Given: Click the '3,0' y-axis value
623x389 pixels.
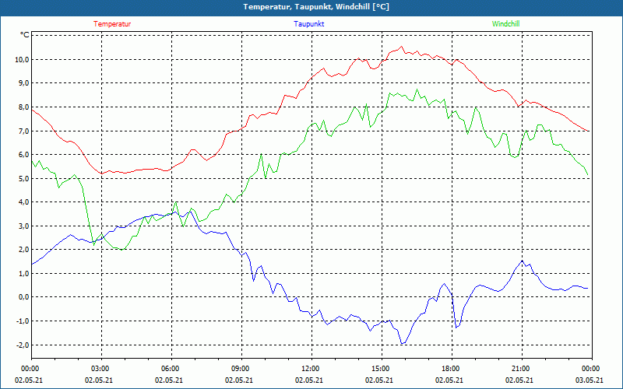Looking at the screenshot, I should point(23,226).
